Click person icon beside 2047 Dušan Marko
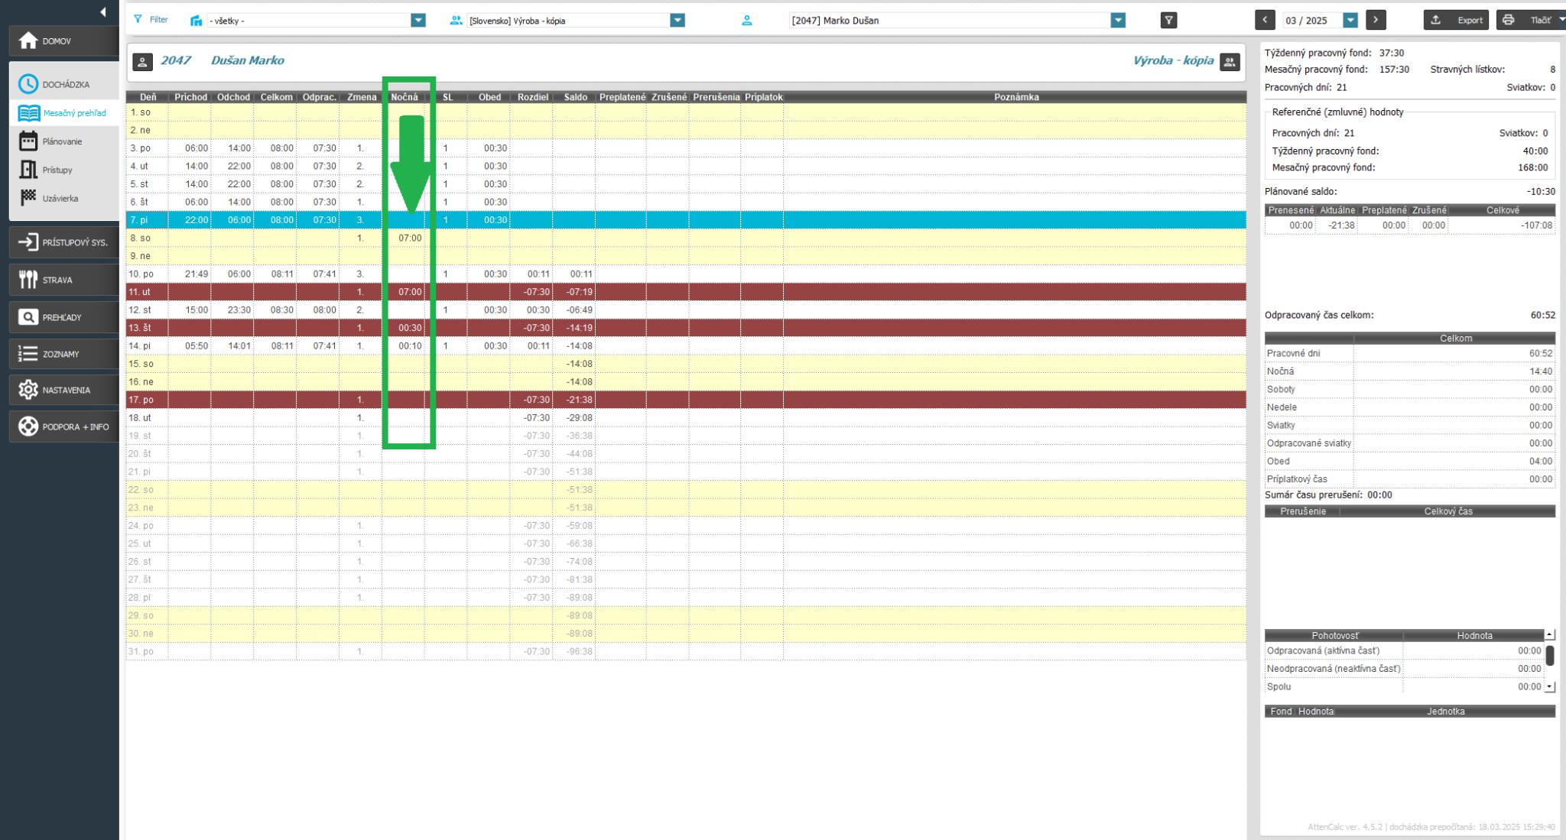 (x=143, y=62)
